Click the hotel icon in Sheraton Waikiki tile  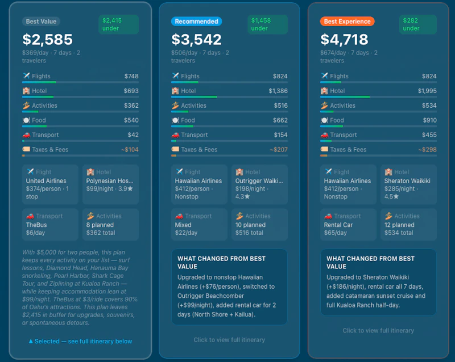pos(388,172)
